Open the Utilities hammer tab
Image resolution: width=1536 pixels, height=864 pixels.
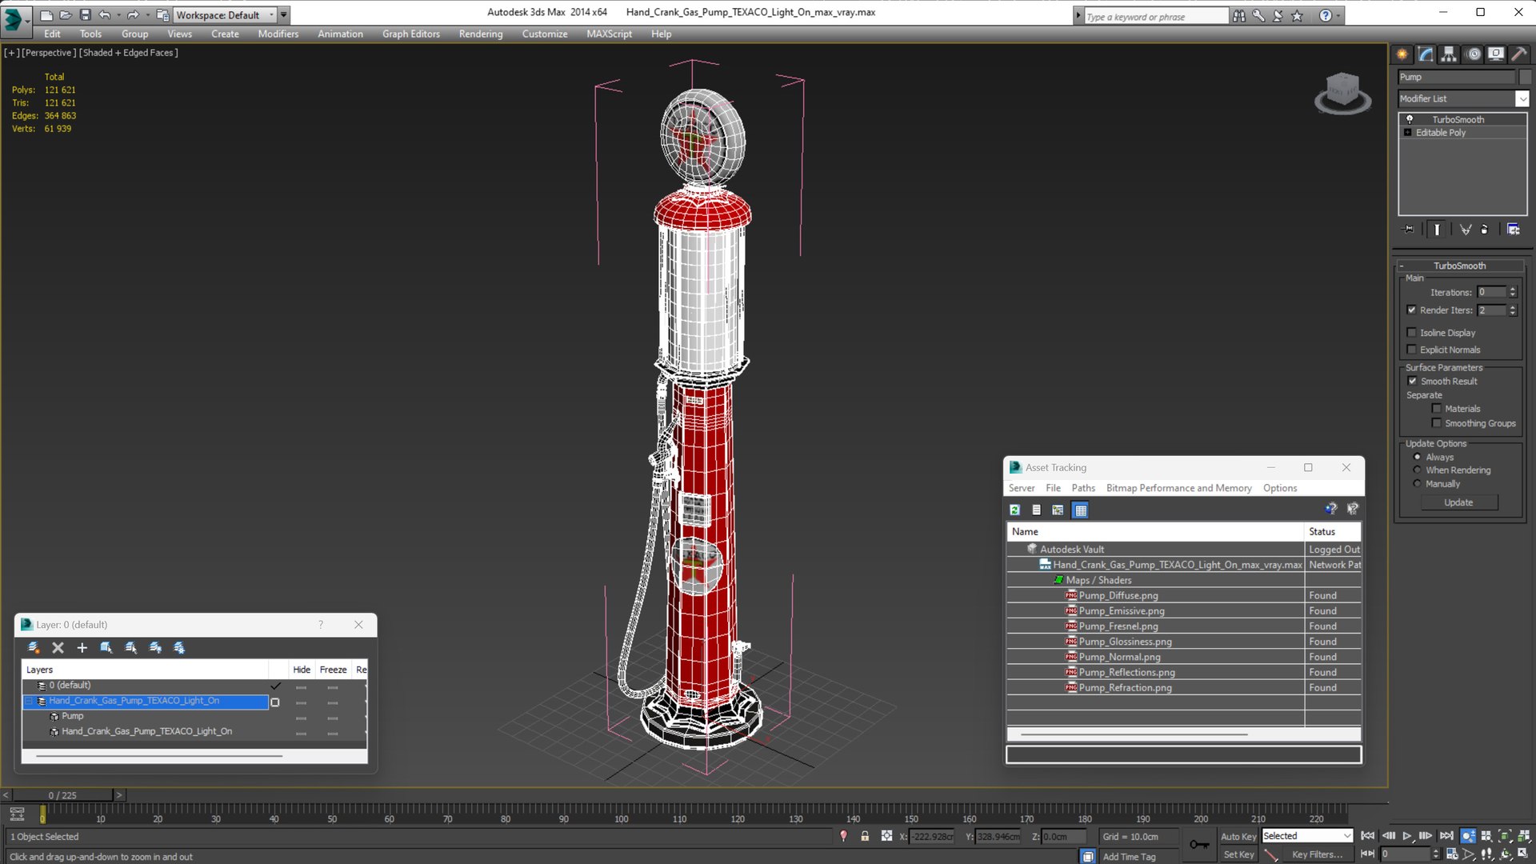[1518, 54]
